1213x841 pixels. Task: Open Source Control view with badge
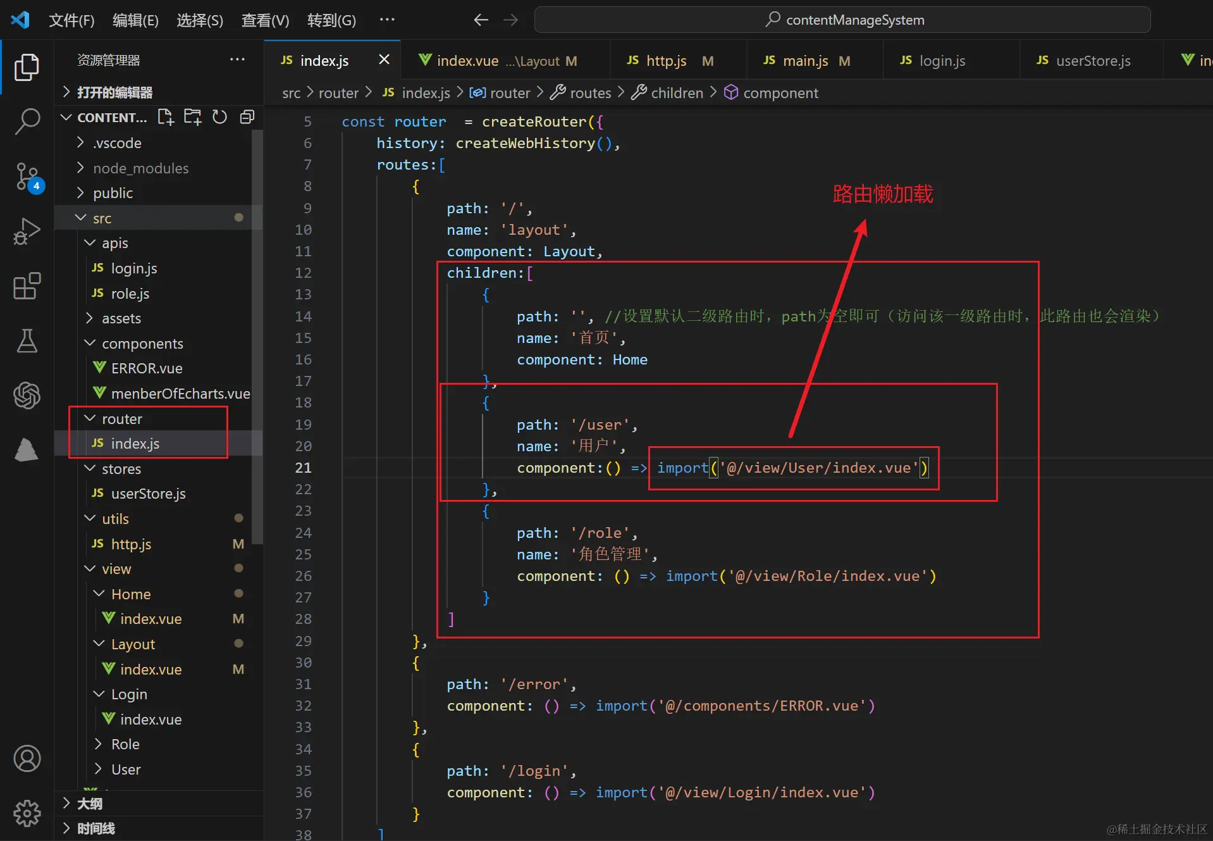click(27, 176)
